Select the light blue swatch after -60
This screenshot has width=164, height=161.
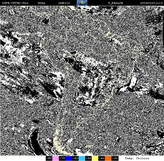tap(82, 158)
